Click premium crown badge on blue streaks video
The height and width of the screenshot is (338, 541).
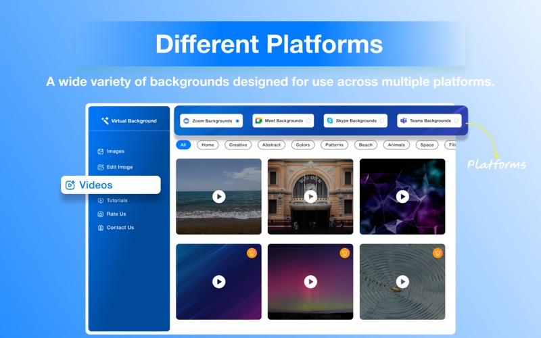point(252,253)
